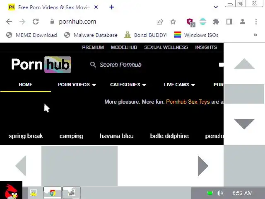Switch to Chrome in the taskbar
This screenshot has height=199, width=265.
click(53, 193)
